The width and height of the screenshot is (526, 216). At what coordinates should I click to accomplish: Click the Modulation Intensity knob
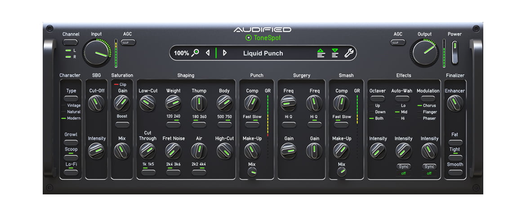(430, 150)
